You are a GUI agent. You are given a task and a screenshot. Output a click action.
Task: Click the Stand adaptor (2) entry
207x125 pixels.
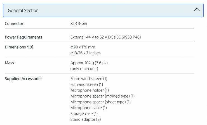point(86,120)
